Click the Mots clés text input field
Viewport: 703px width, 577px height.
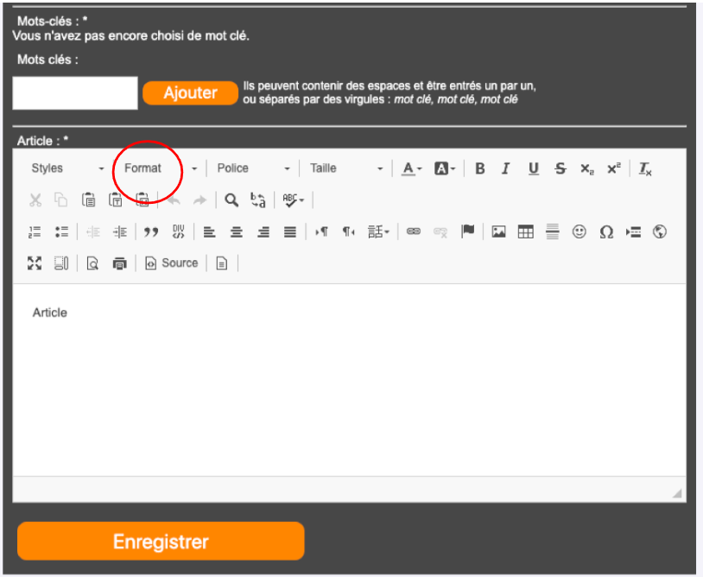click(x=75, y=93)
